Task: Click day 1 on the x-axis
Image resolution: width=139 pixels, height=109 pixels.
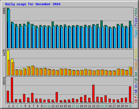Action: coord(9,106)
